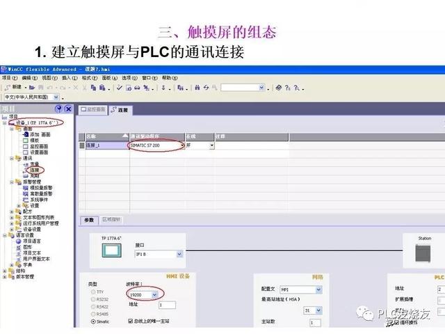Image resolution: width=445 pixels, height=334 pixels.
Task: Open 模拟量报警 in the project tree
Action: tap(40, 188)
